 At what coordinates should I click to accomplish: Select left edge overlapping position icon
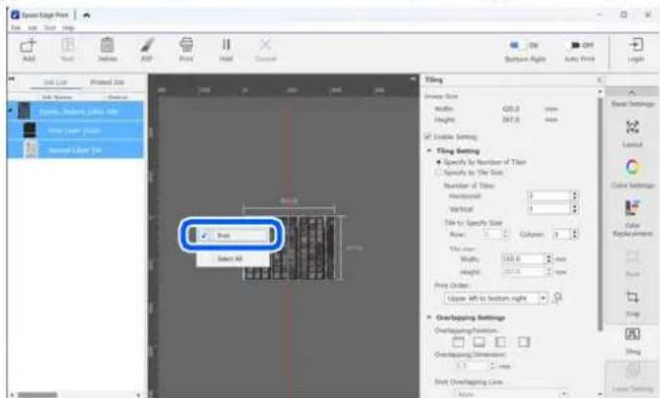tap(500, 342)
